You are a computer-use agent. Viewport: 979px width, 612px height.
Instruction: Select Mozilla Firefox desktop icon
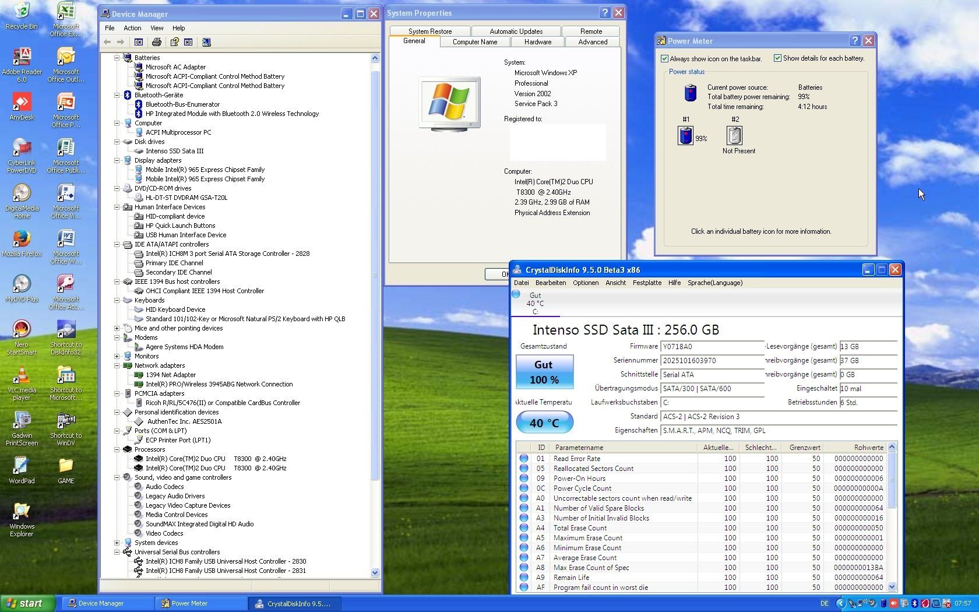22,243
